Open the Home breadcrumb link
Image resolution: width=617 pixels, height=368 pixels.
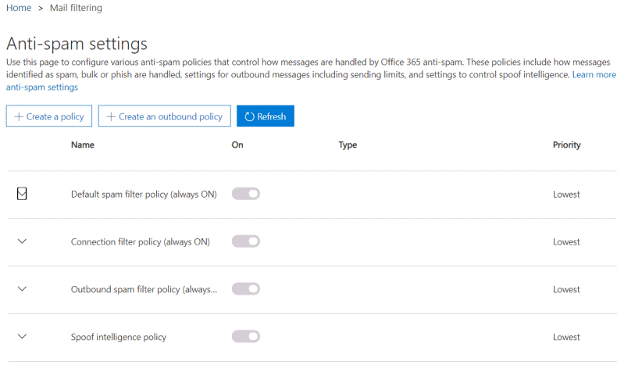19,8
